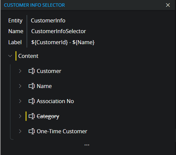This screenshot has width=176, height=155.
Task: Select the Customer item in Content
Action: pyautogui.click(x=49, y=71)
